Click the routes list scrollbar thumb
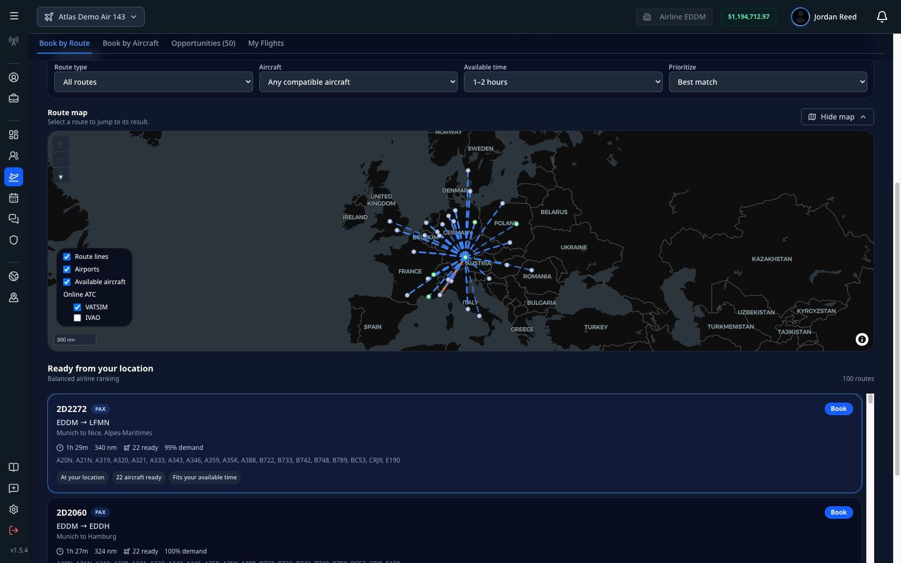 tap(870, 399)
